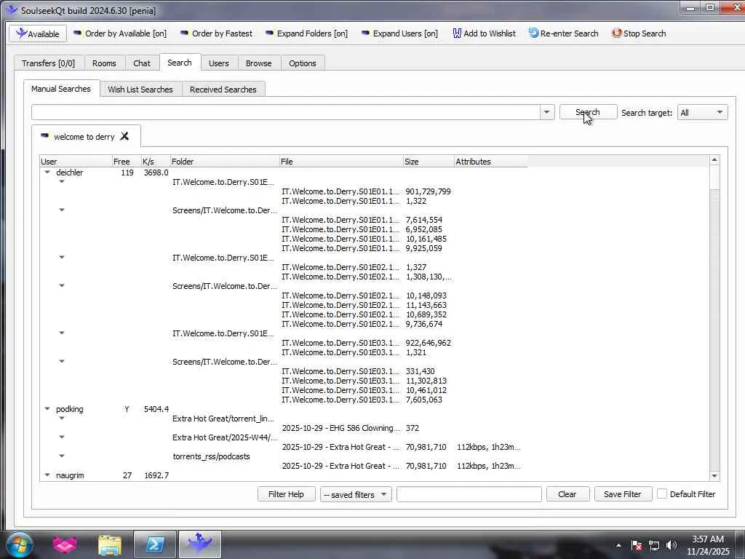Open the Windows Start menu
Viewport: 745px width, 559px height.
pos(20,544)
